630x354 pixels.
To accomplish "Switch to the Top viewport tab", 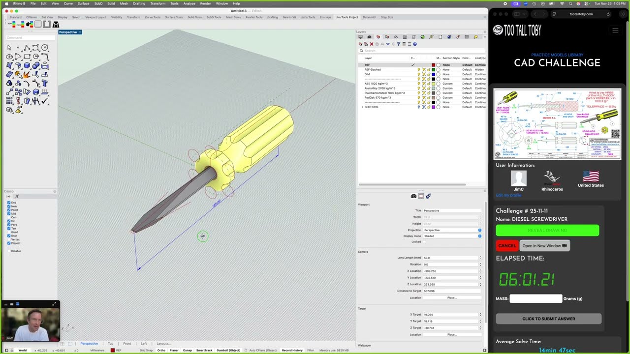I will pyautogui.click(x=110, y=344).
